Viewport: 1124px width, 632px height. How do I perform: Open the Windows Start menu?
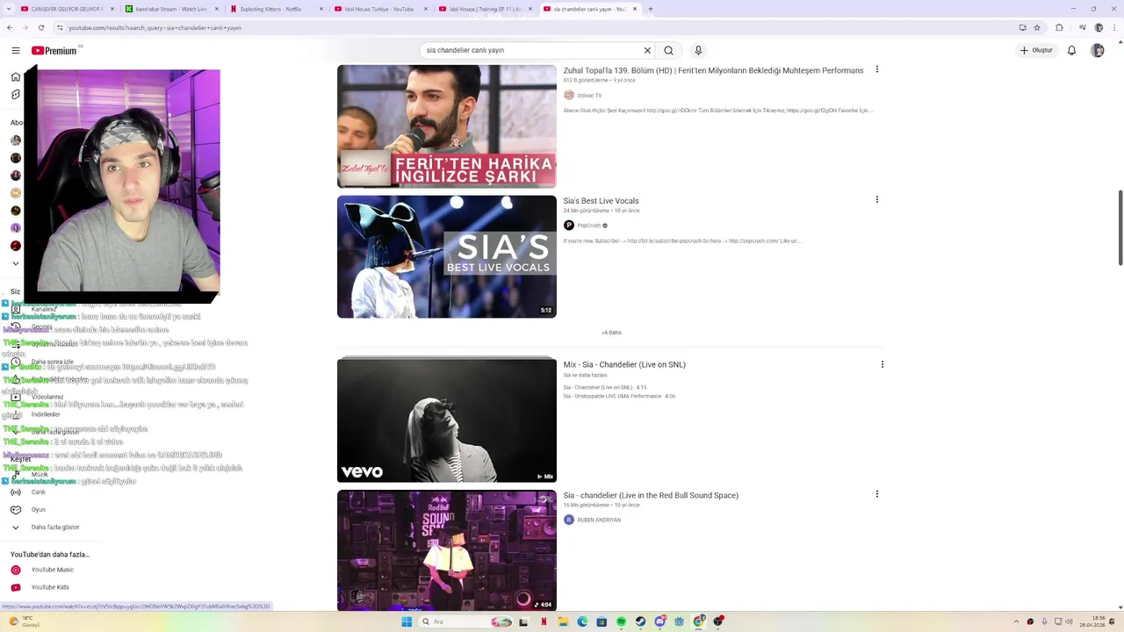[406, 621]
